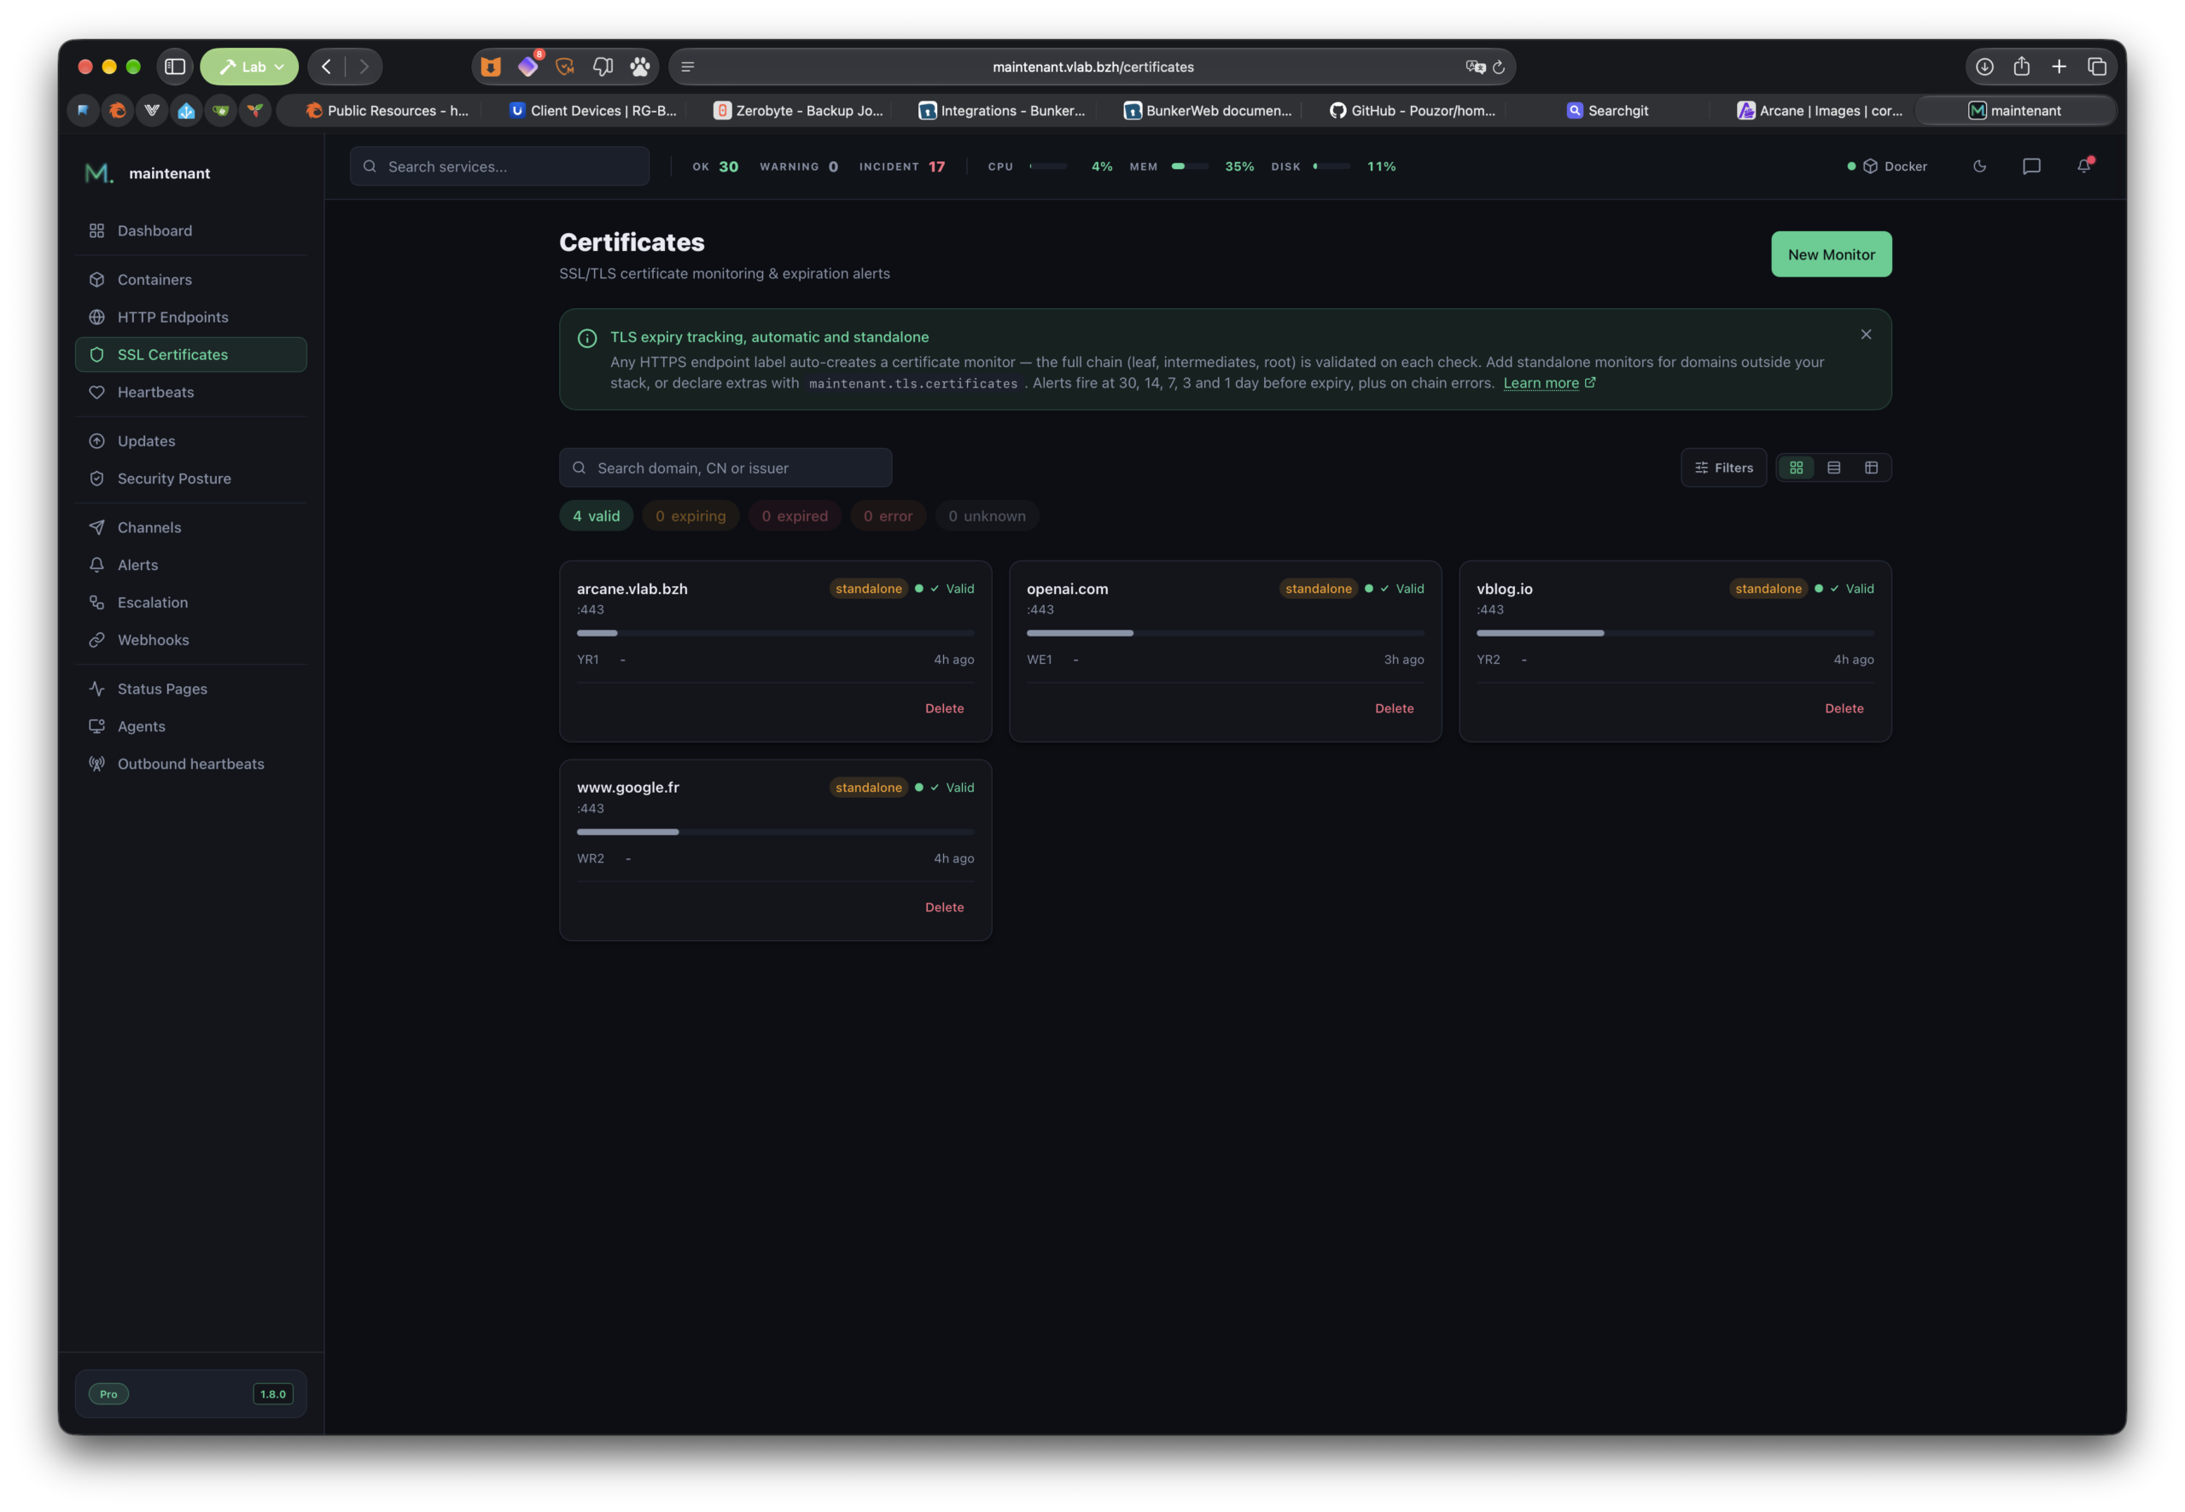2185x1512 pixels.
Task: Open Safari downloads icon
Action: pyautogui.click(x=1984, y=67)
